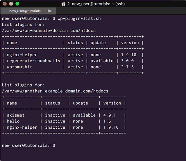Click 'active' status in wp-smushit row
186x161 pixels.
coord(75,67)
